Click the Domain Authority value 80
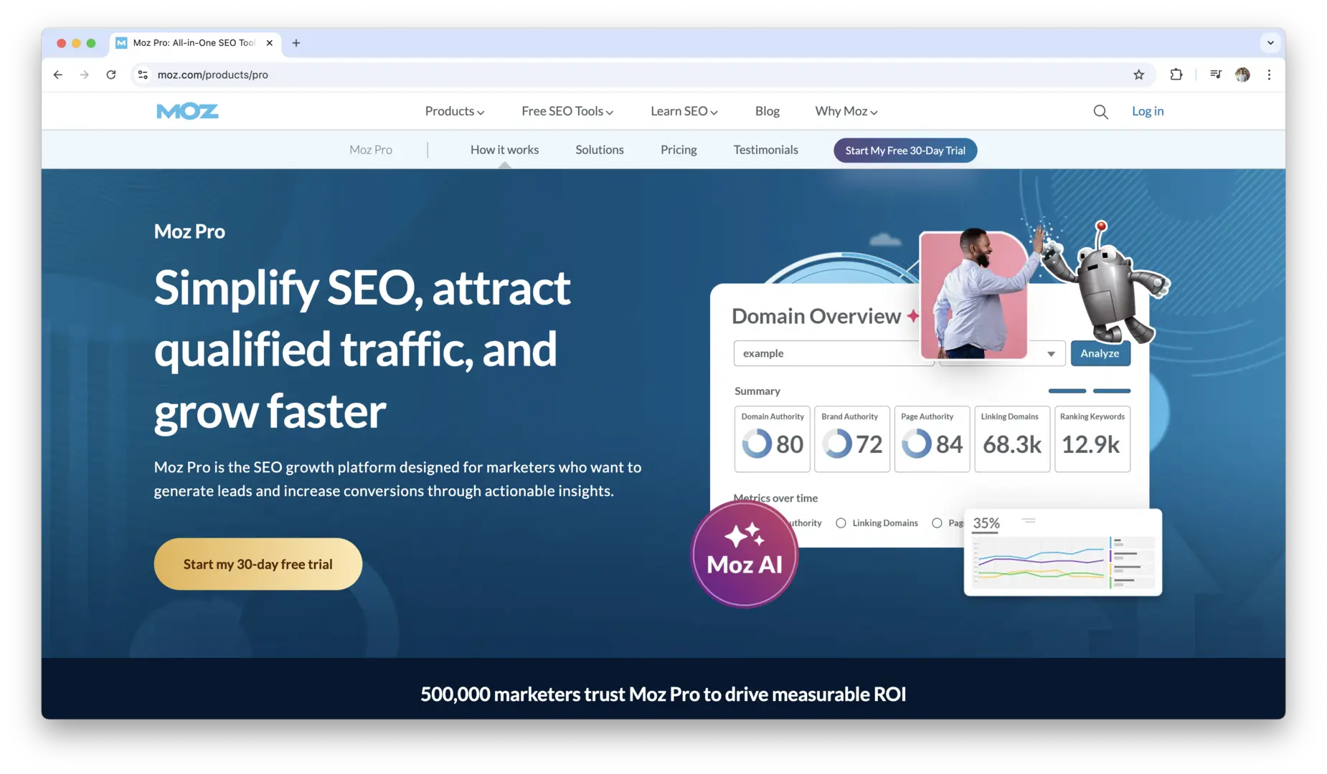1327x774 pixels. pyautogui.click(x=790, y=444)
